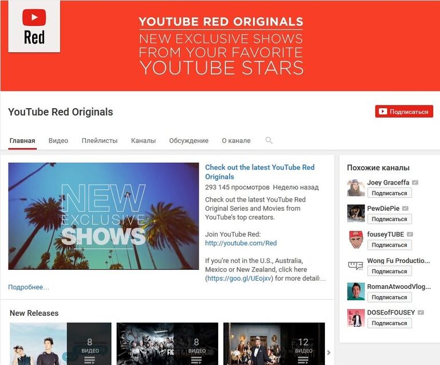Viewport: 440px width, 365px height.
Task: Open PewDiePie channel name link
Action: (x=383, y=209)
